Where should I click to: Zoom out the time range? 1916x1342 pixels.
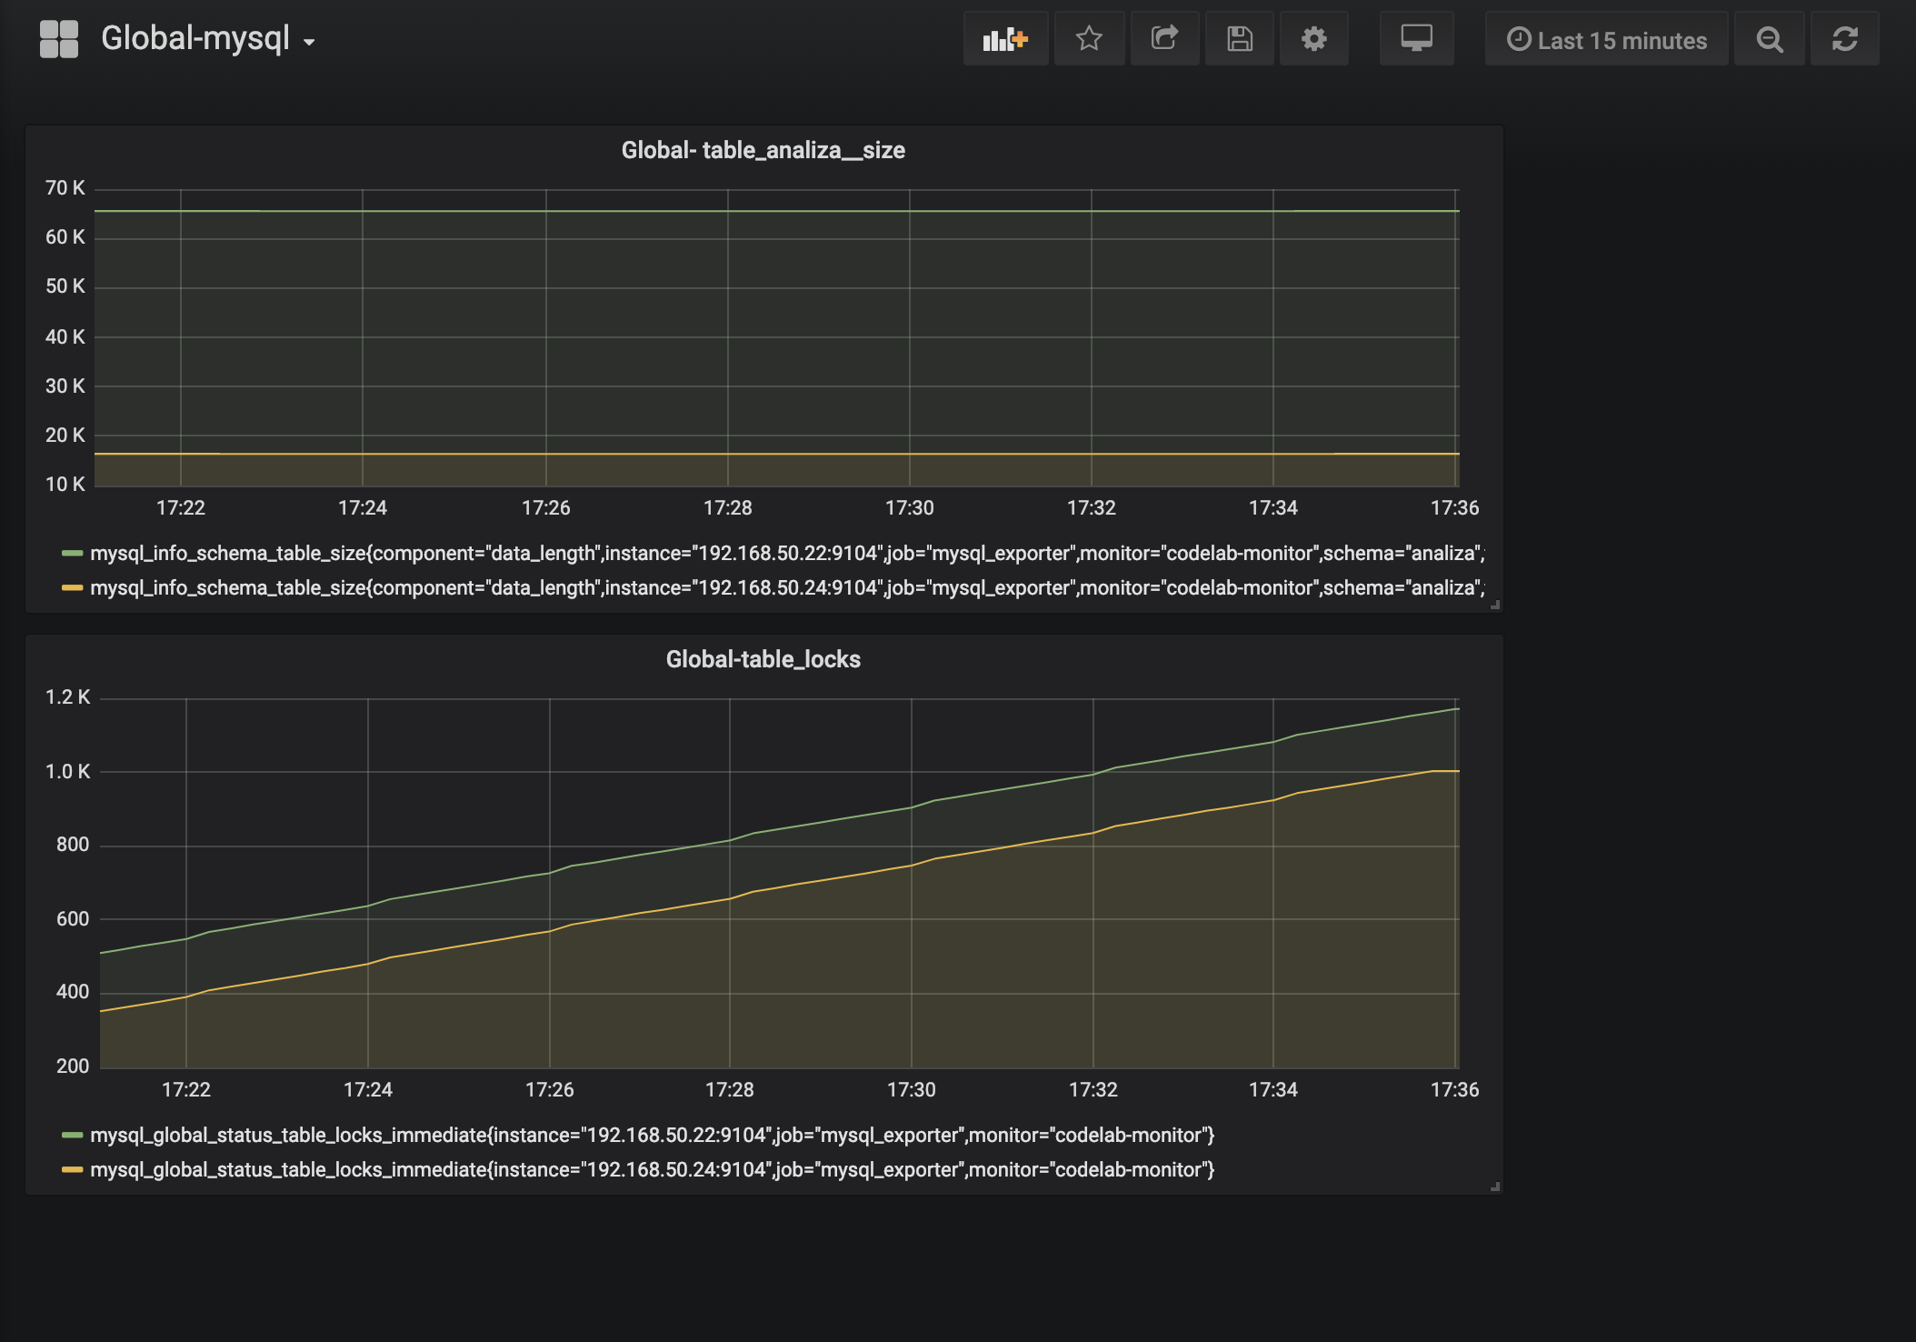pos(1769,39)
